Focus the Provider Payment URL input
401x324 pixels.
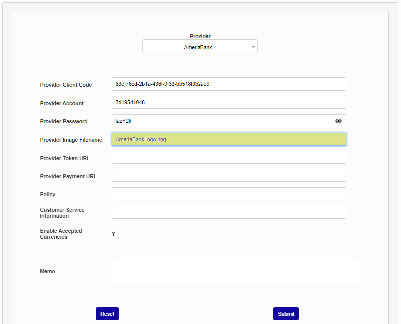228,175
